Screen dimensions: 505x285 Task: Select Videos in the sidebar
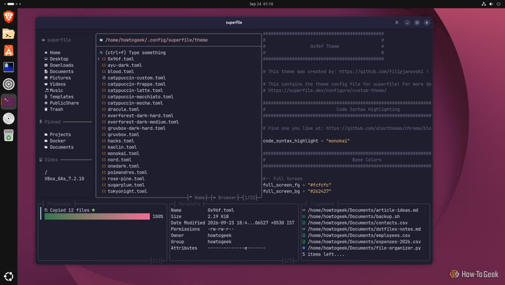(x=58, y=84)
